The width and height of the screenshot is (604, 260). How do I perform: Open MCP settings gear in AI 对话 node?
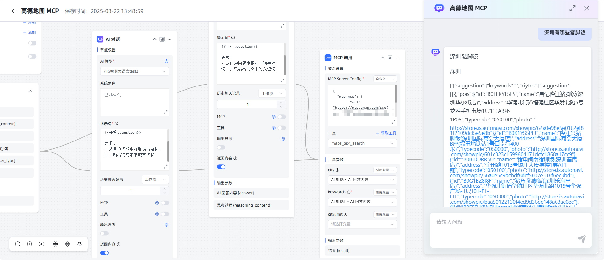click(x=157, y=203)
